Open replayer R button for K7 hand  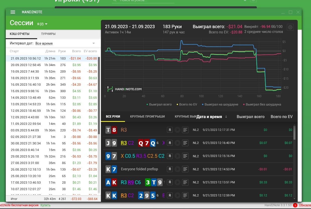coord(170,169)
